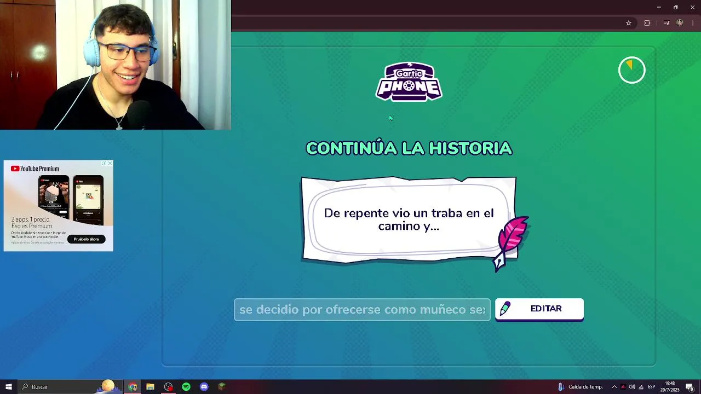Open the Windows Start menu
701x394 pixels.
coord(8,387)
